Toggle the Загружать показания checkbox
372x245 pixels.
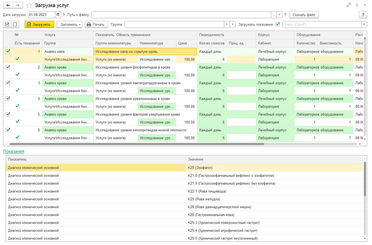(278, 24)
